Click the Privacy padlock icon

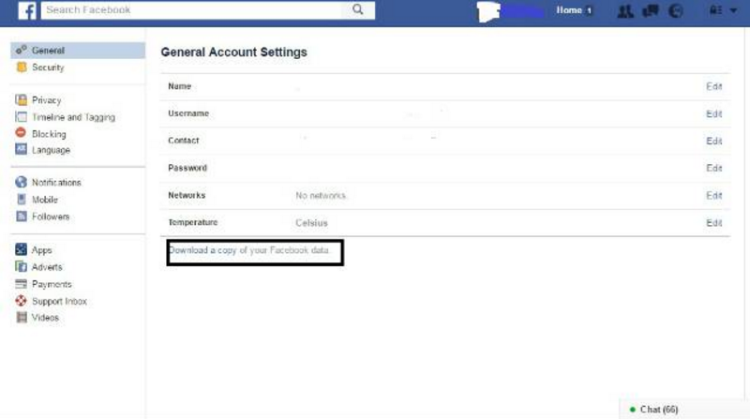tap(21, 99)
